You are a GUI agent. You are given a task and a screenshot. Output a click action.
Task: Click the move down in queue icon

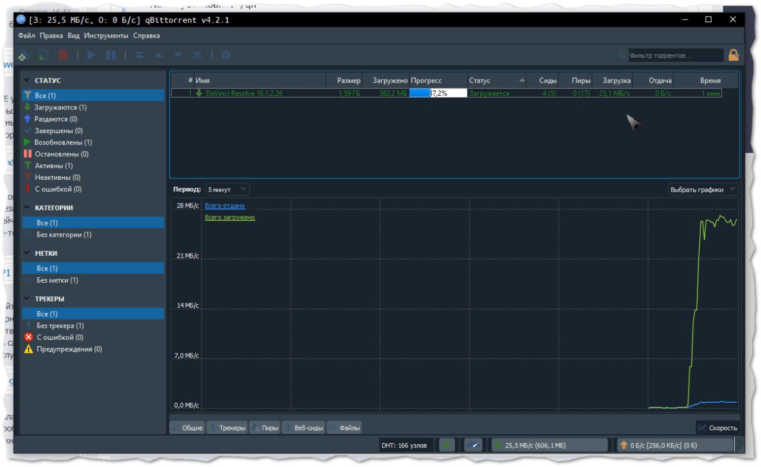click(177, 55)
